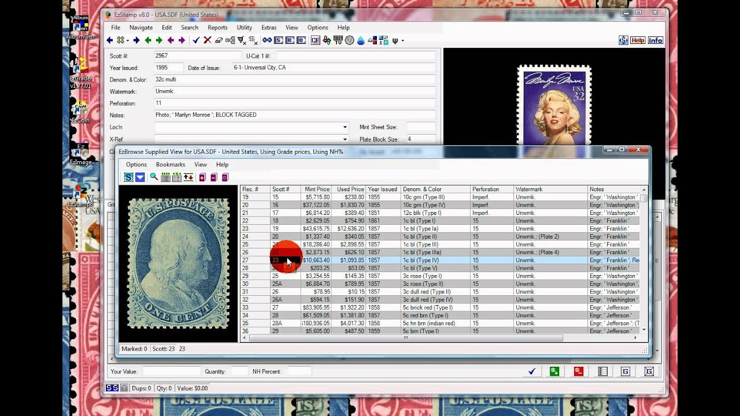Click the 'S' stamp toolbar icon
Viewport: 740px width, 416px height.
click(278, 40)
